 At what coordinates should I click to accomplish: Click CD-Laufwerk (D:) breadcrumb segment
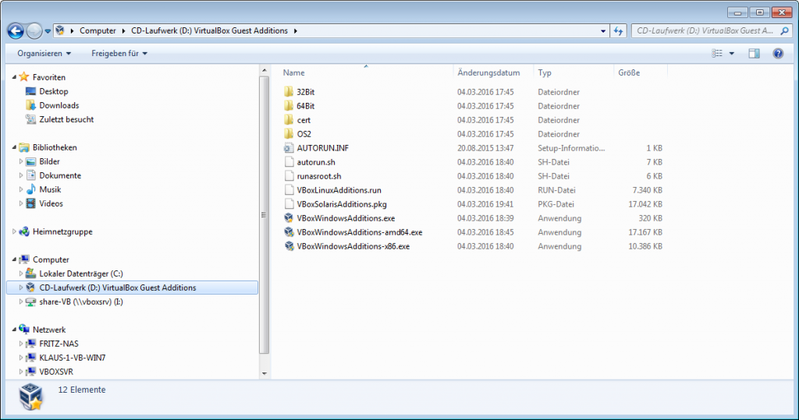pos(209,31)
